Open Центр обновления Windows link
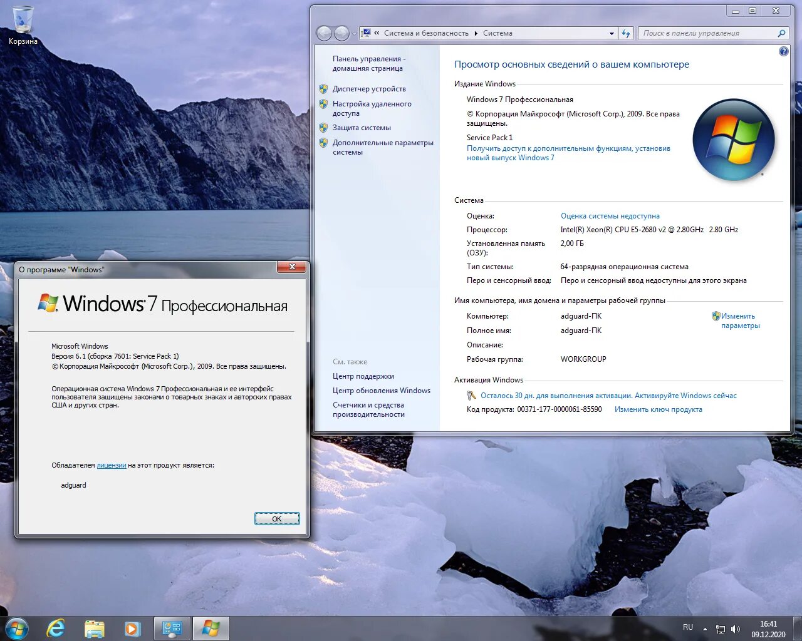Screen dimensions: 802x641 (381, 391)
